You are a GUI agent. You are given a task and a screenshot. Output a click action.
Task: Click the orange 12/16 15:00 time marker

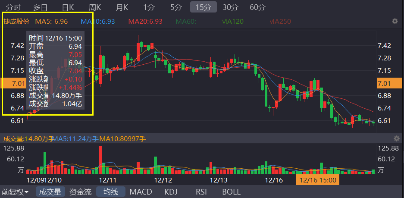coord(318,180)
